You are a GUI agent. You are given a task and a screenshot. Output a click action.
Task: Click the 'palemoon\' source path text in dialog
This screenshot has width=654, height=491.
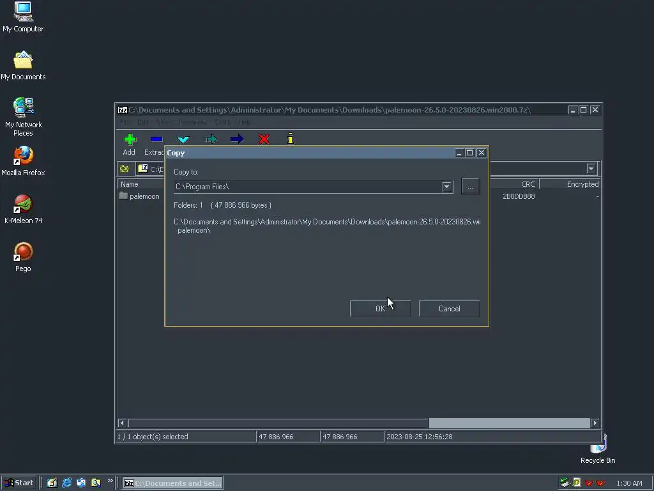pos(194,230)
